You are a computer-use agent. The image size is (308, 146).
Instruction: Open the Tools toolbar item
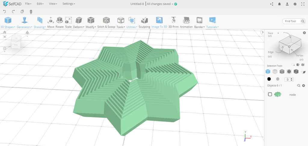pos(121,23)
